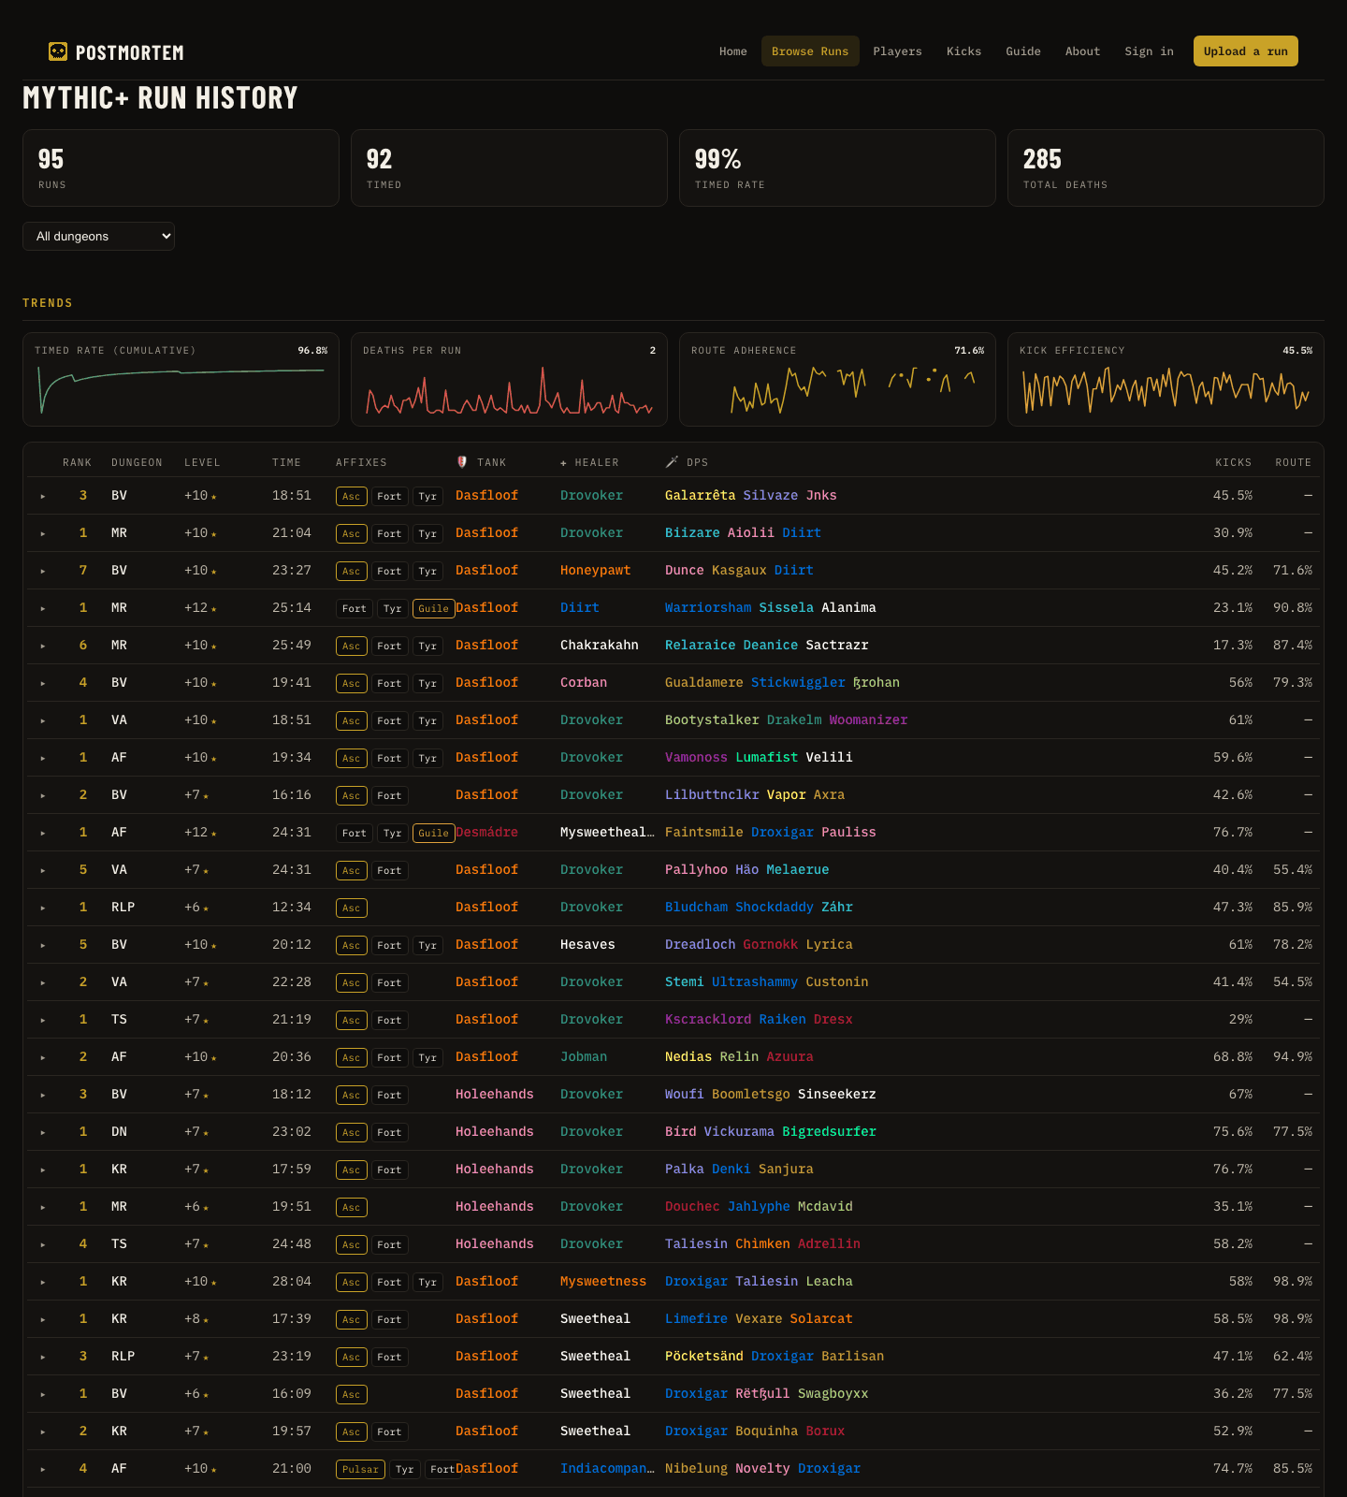
Task: Click healer Honeypawt name
Action: click(x=595, y=570)
